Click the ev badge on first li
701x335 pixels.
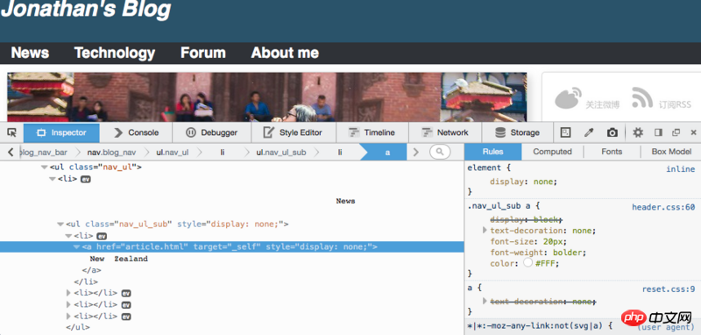(85, 179)
